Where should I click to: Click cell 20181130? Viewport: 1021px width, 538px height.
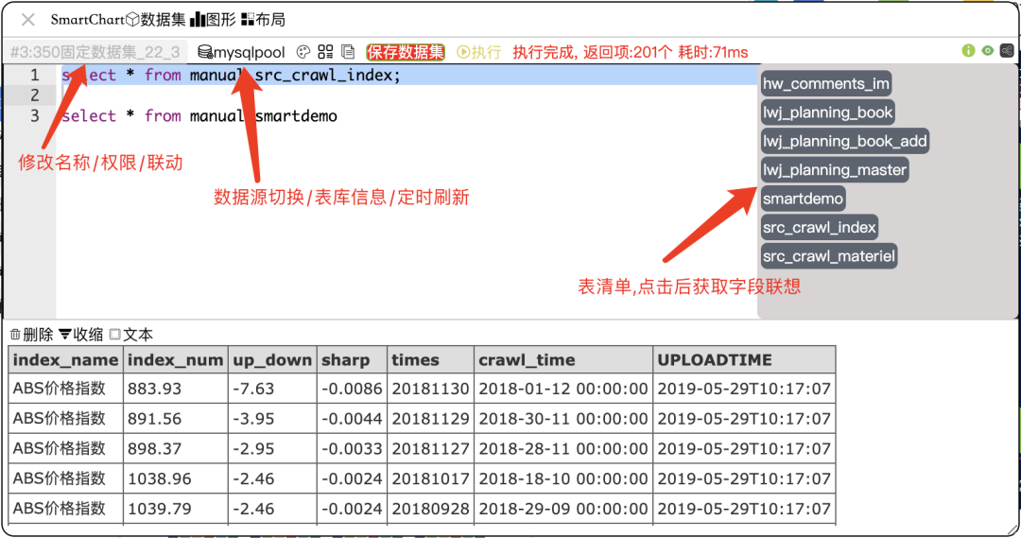pyautogui.click(x=431, y=389)
